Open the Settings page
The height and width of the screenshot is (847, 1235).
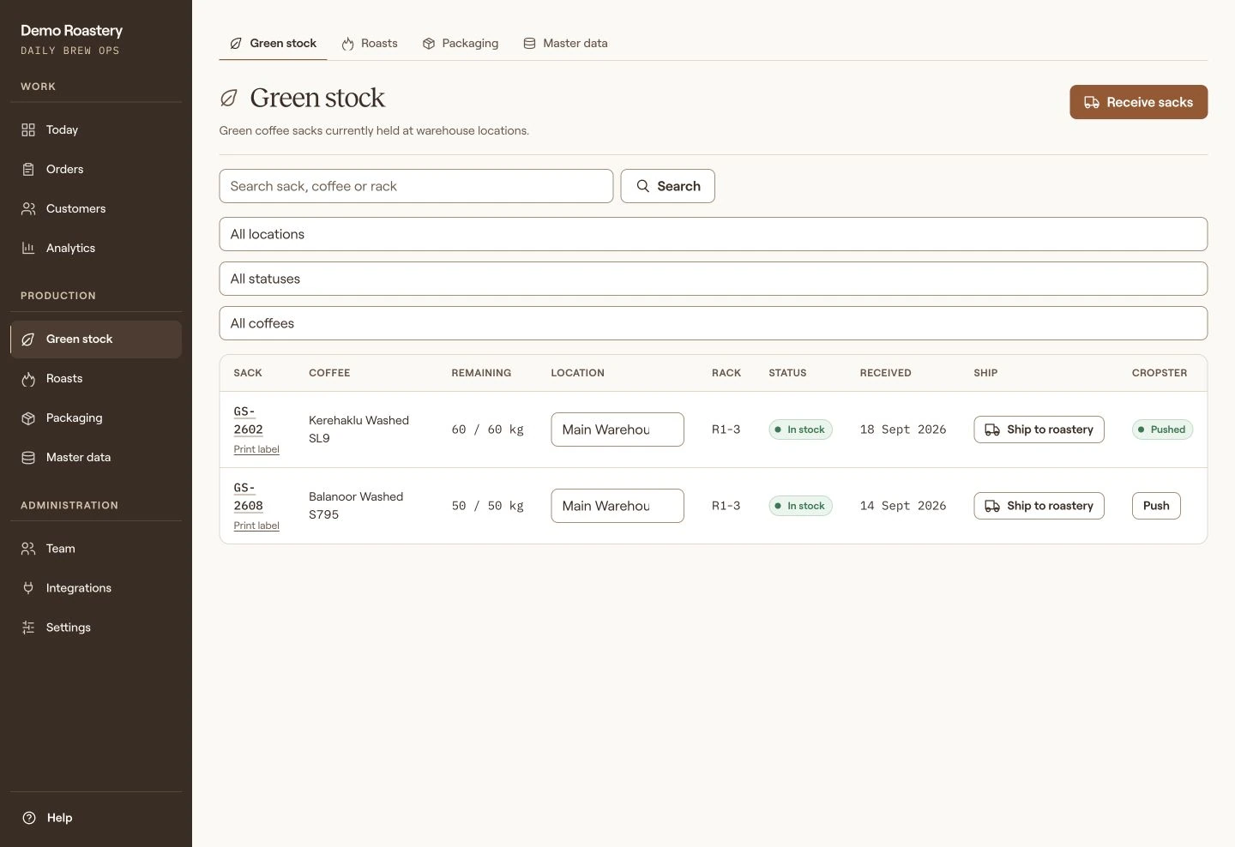tap(96, 628)
